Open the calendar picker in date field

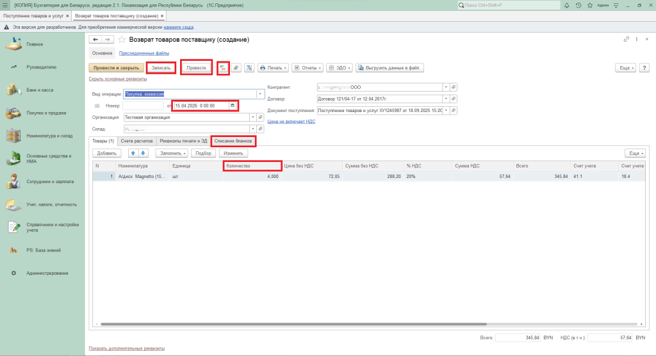coord(233,106)
